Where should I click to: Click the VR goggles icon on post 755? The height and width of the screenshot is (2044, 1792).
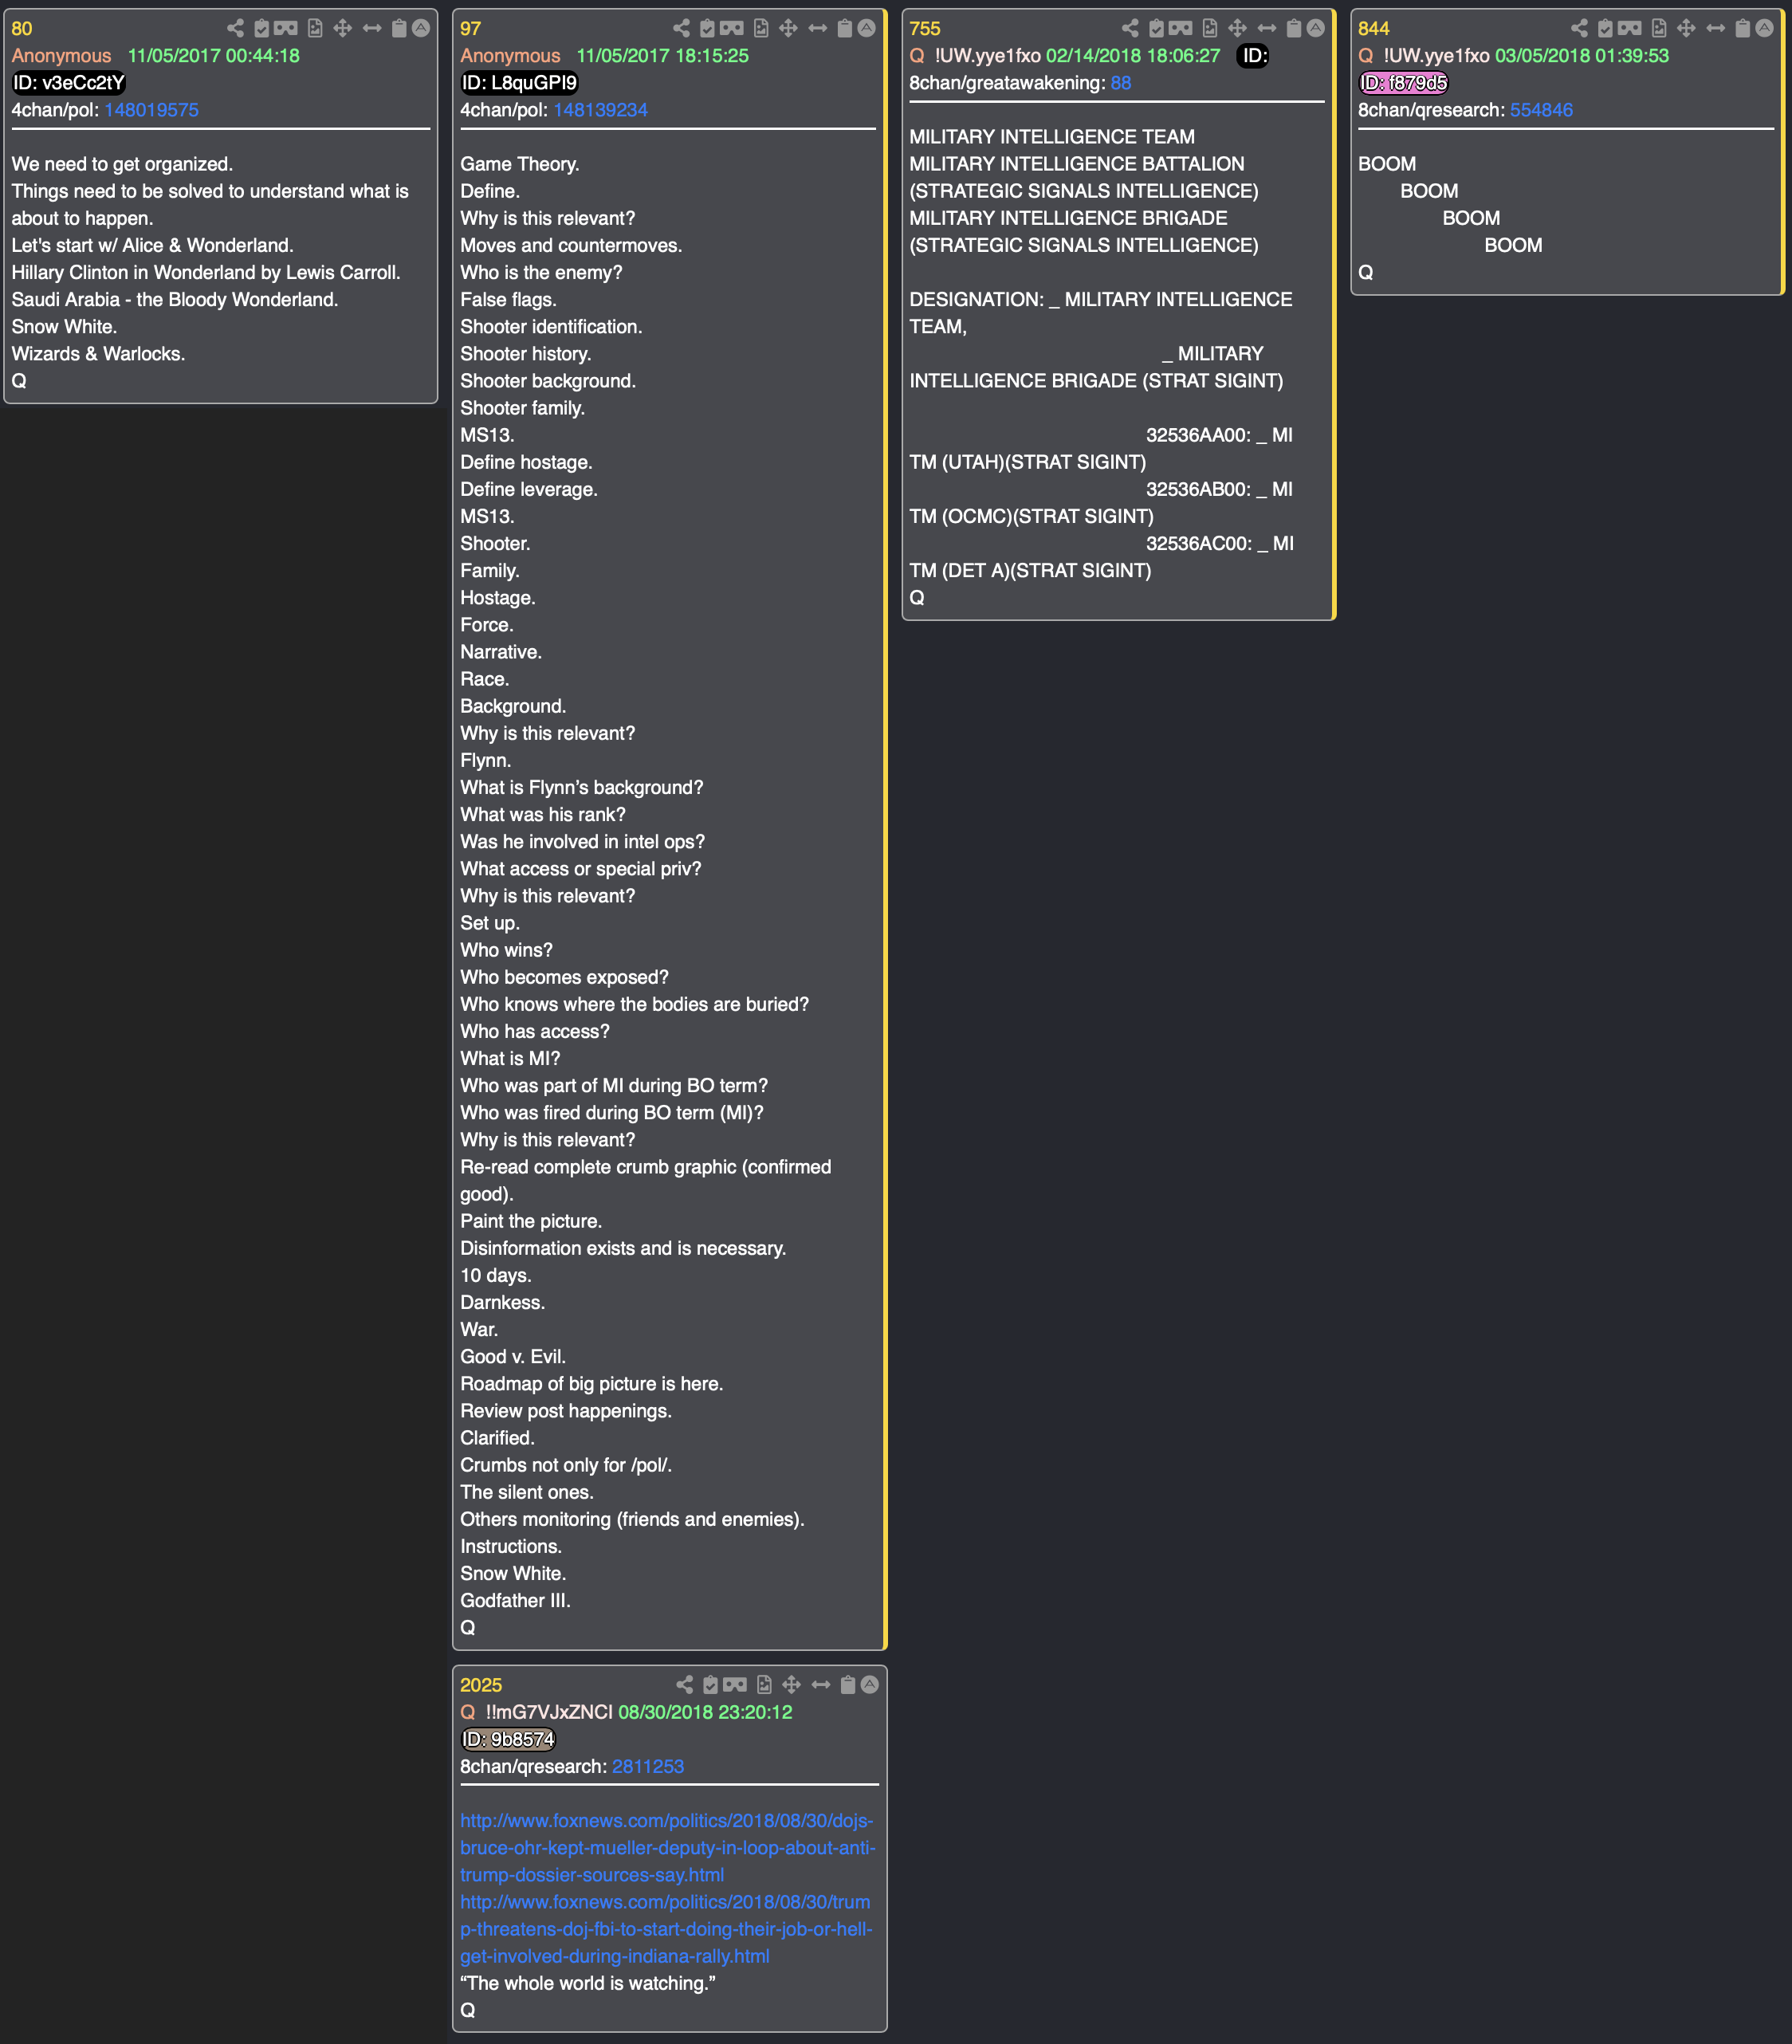coord(1181,28)
